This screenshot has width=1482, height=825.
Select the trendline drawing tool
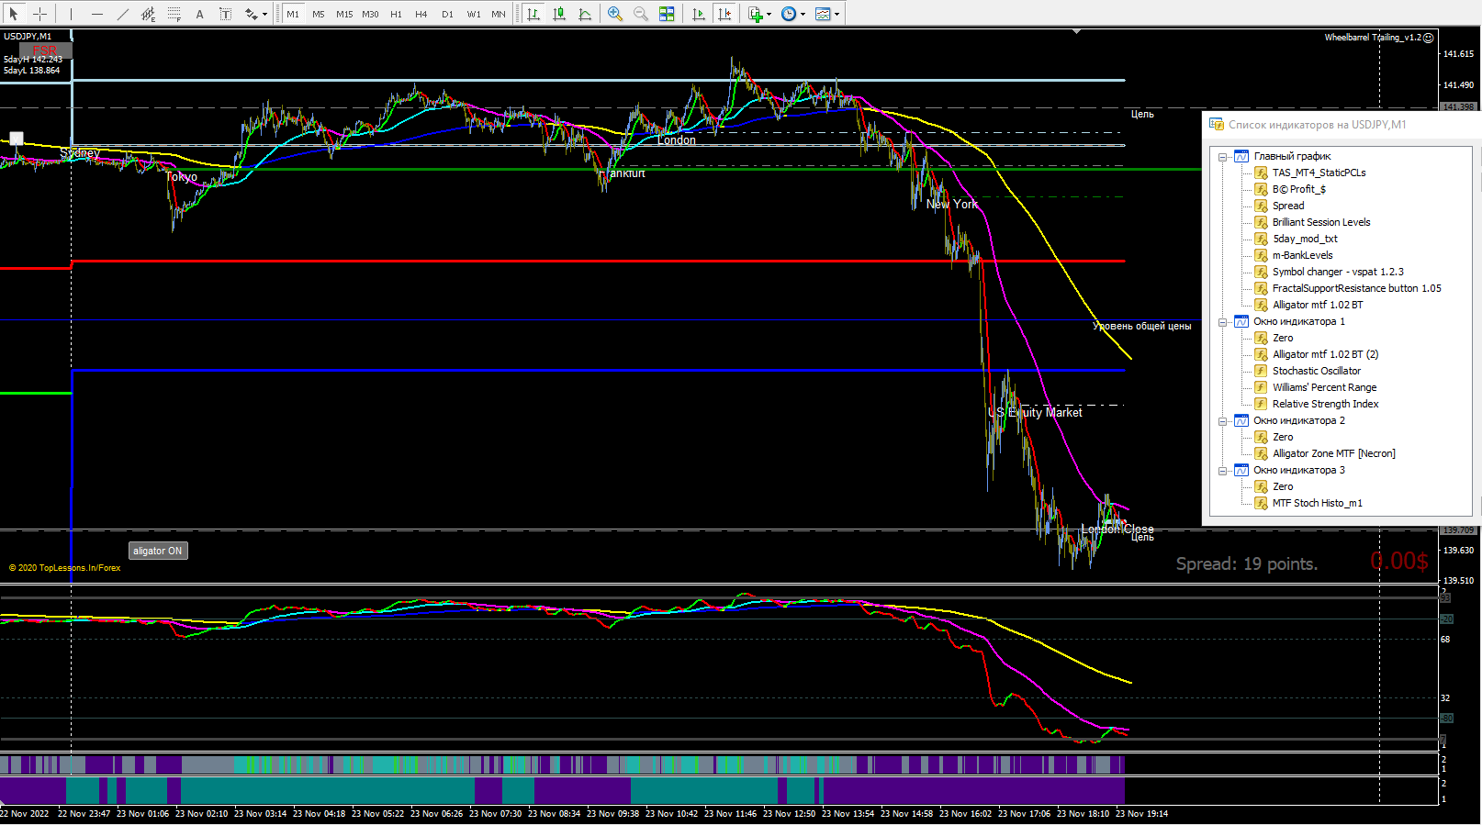pyautogui.click(x=123, y=14)
